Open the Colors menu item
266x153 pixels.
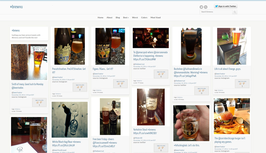(144, 17)
